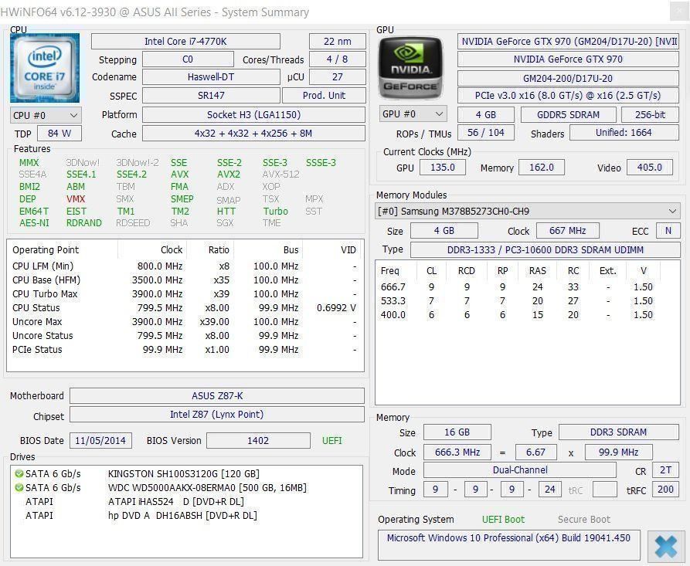Viewport: 690px width, 566px height.
Task: Select the CPU Turbo Max row
Action: [185, 293]
